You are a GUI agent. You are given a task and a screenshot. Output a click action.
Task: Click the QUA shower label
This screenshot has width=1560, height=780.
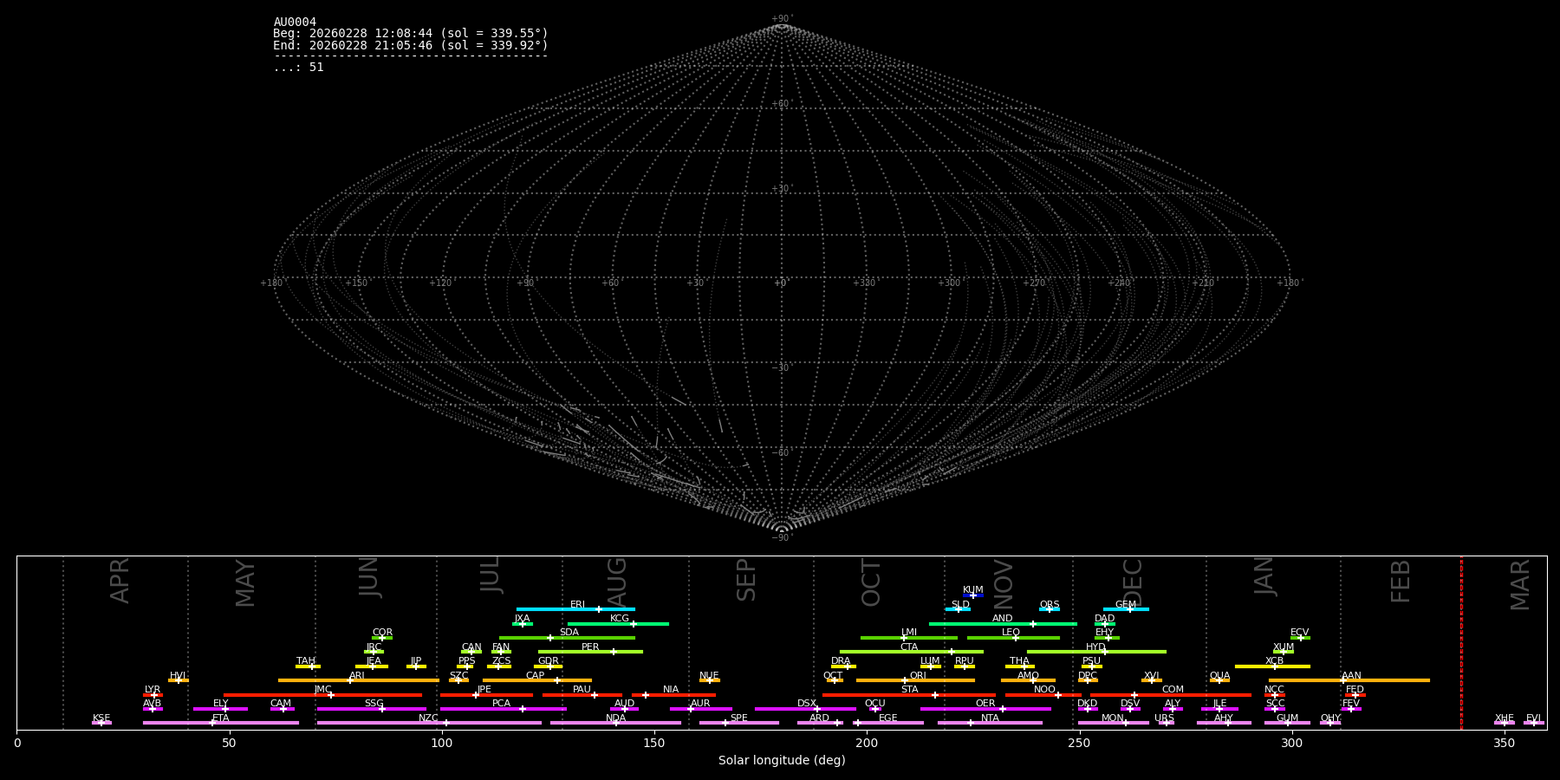[x=1219, y=676]
